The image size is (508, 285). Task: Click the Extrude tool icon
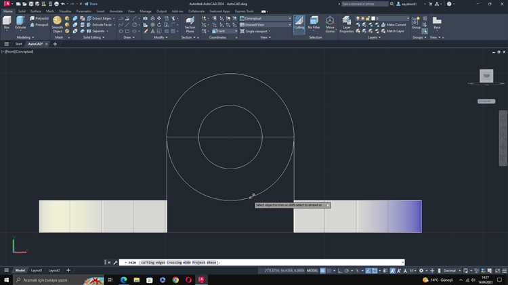pos(21,22)
